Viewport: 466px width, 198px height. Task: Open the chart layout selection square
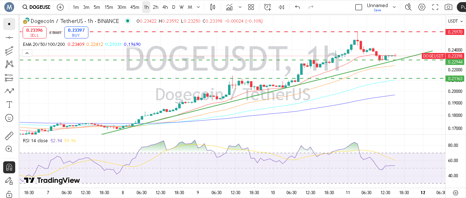[x=359, y=7]
